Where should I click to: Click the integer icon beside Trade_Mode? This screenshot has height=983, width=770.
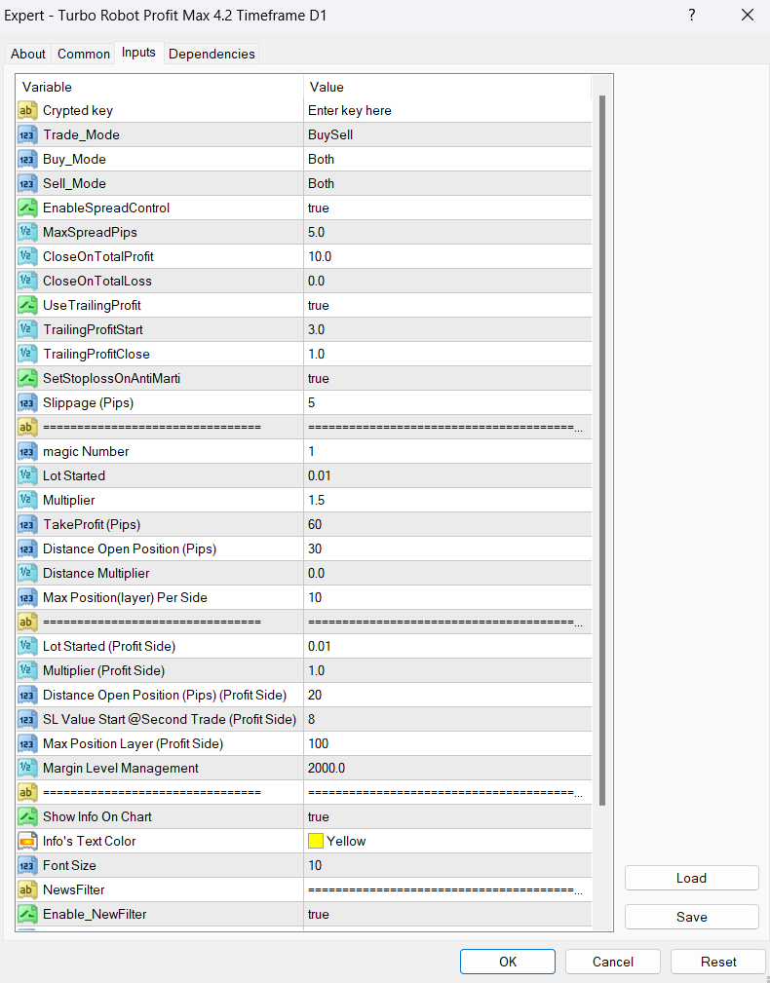(28, 134)
